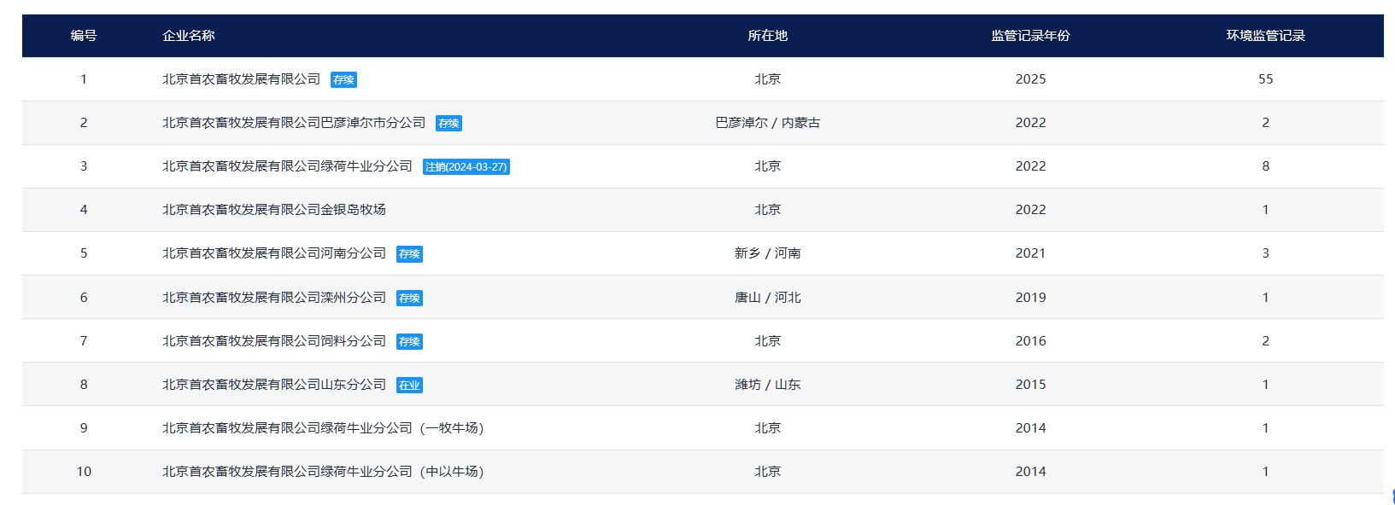1395x505 pixels.
Task: Click year 2022 in 巴彦淖尔市分公司 row
Action: [1030, 123]
